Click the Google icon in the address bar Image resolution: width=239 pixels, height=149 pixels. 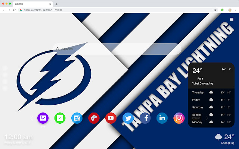click(x=21, y=10)
